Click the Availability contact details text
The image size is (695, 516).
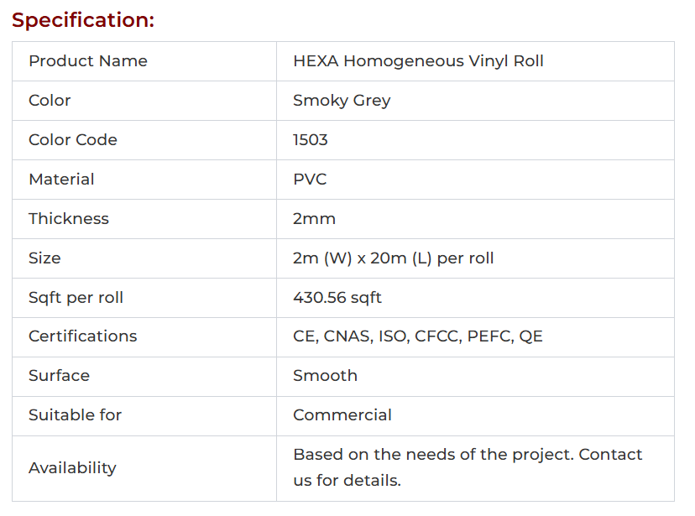click(x=467, y=467)
